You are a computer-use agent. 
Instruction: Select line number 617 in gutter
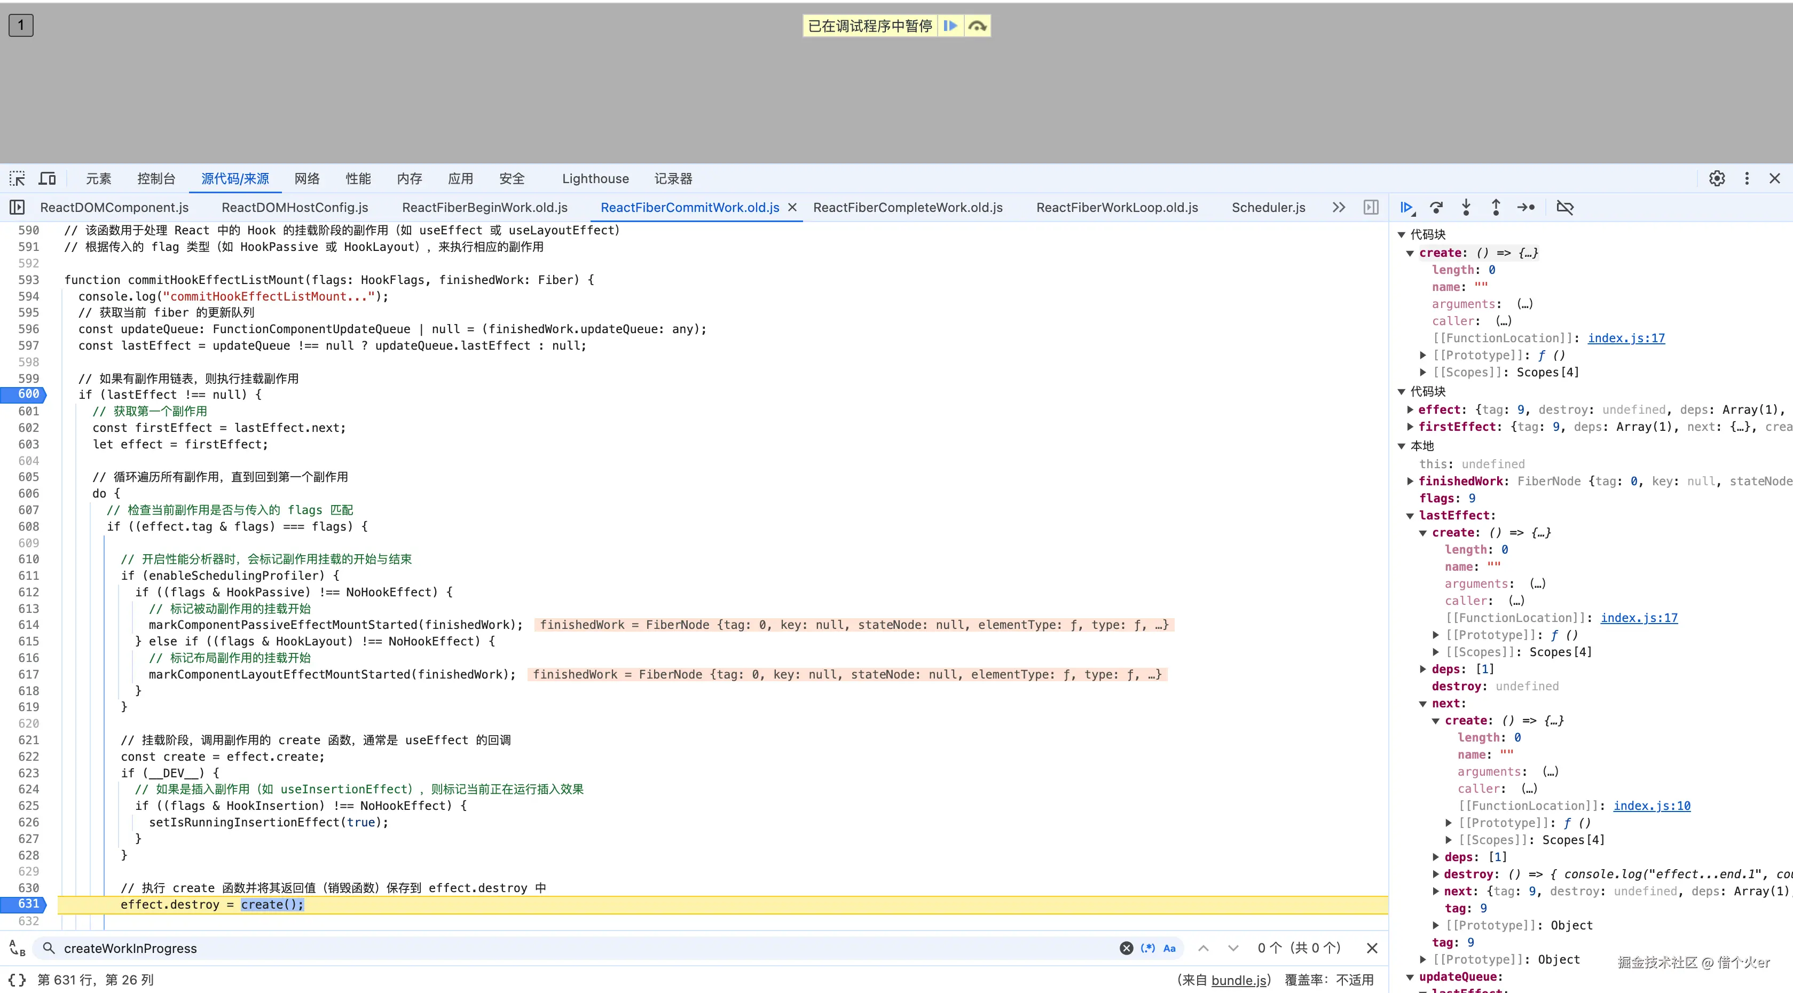click(28, 674)
